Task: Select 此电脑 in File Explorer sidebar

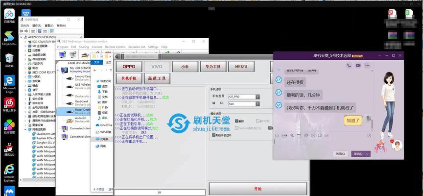Action: point(101,139)
